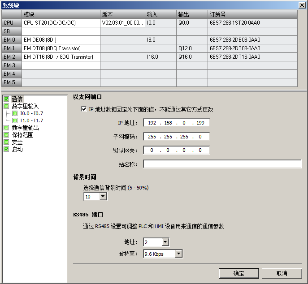Open the 波特率 dropdown arrow

tap(178, 254)
